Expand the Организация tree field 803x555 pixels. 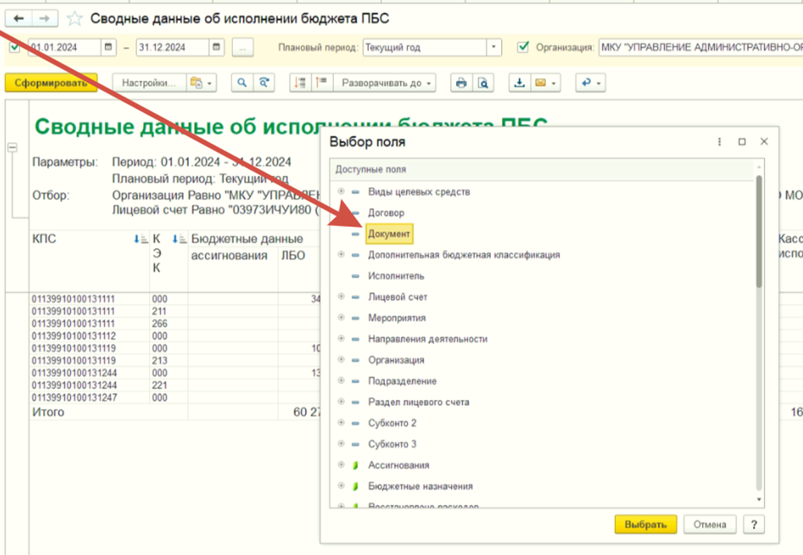[x=341, y=359]
